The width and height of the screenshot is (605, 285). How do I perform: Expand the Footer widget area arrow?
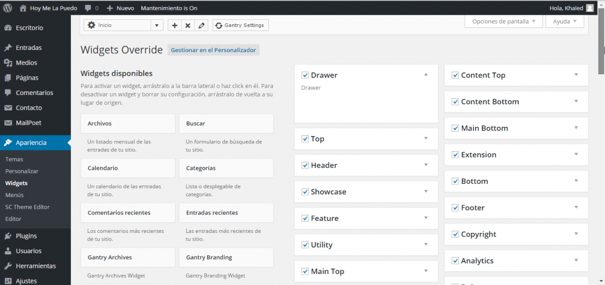[x=576, y=207]
